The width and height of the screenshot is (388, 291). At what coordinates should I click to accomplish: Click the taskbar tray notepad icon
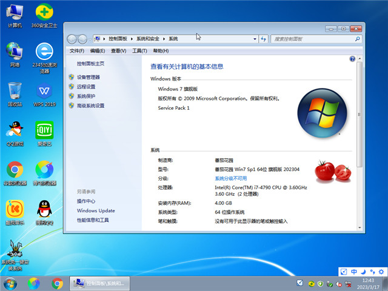click(x=299, y=283)
